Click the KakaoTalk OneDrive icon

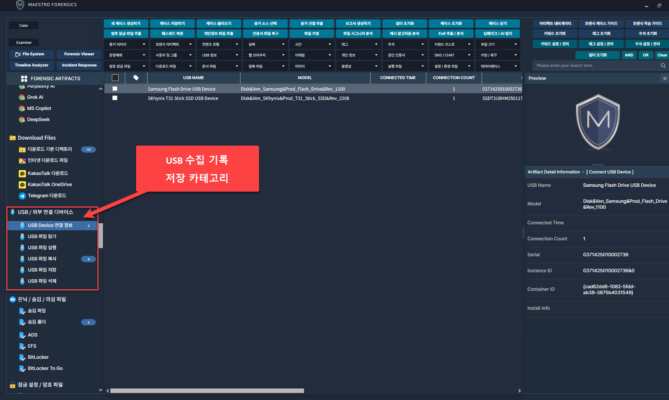(22, 185)
